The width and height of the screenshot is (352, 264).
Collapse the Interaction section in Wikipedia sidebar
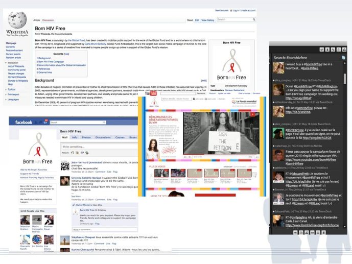12,63
